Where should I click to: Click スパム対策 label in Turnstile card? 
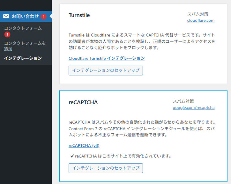tap(198, 14)
